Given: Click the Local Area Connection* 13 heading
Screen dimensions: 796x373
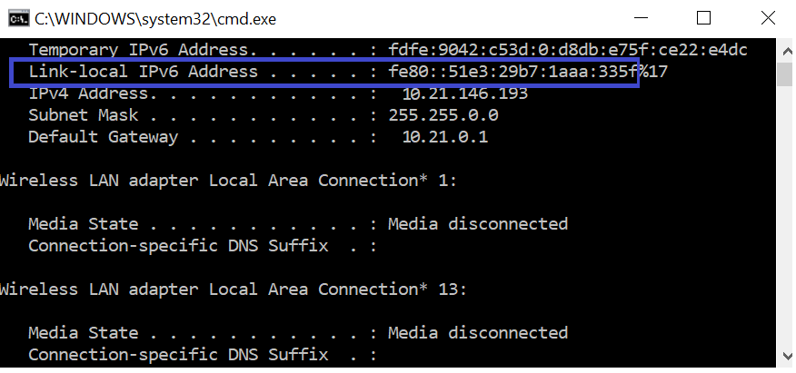Looking at the screenshot, I should [x=233, y=290].
